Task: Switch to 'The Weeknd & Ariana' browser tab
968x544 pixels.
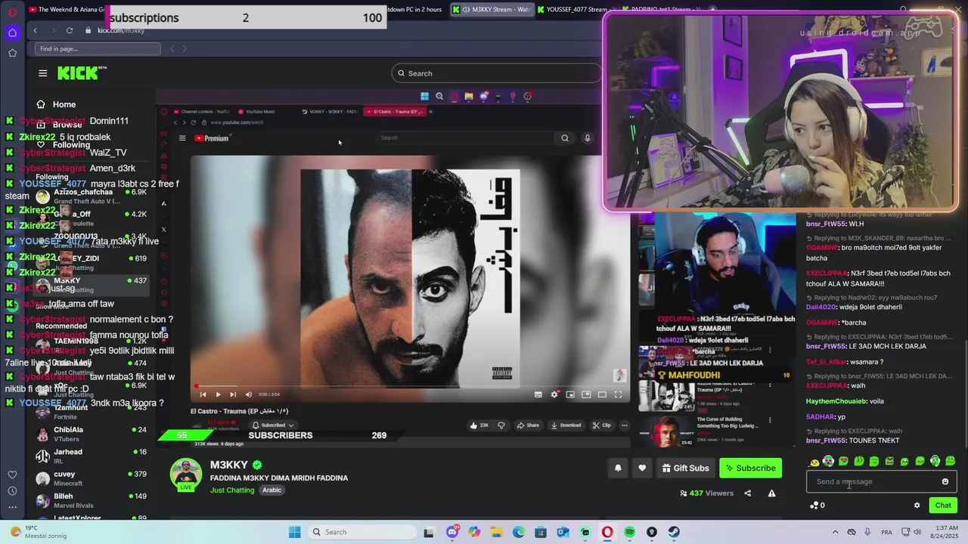Action: coord(67,9)
